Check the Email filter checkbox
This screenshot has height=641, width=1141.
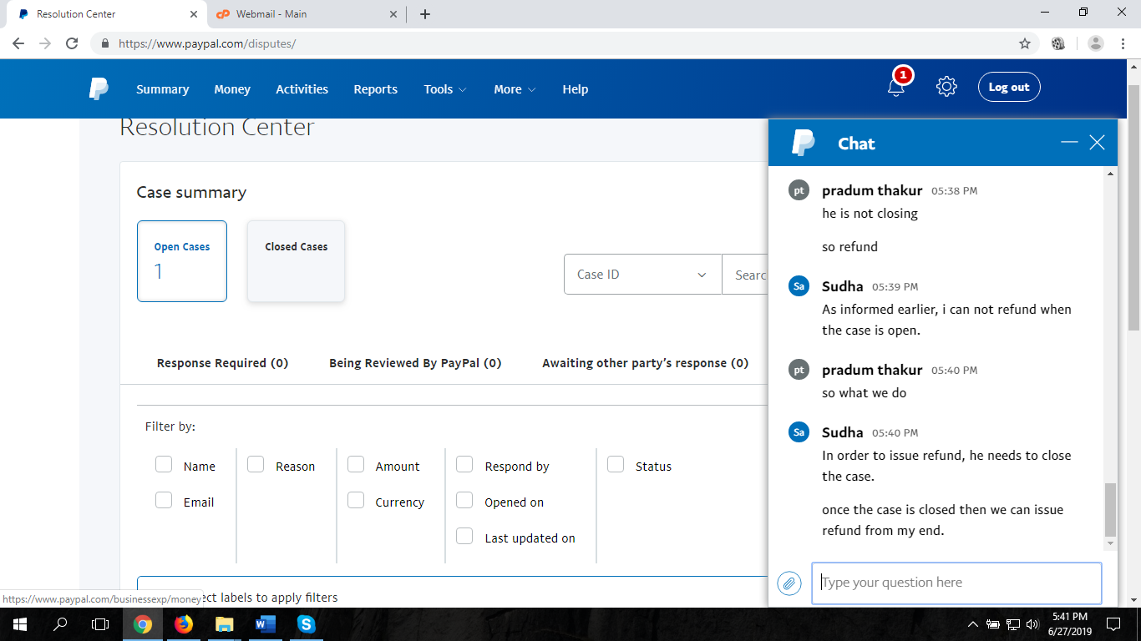[x=164, y=501]
